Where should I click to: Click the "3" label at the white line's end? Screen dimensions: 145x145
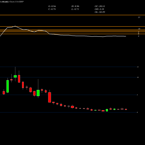pyautogui.click(x=139, y=36)
